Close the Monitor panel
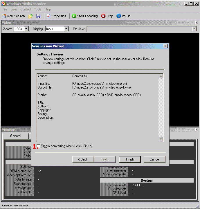This screenshot has width=200, height=209. click(197, 129)
